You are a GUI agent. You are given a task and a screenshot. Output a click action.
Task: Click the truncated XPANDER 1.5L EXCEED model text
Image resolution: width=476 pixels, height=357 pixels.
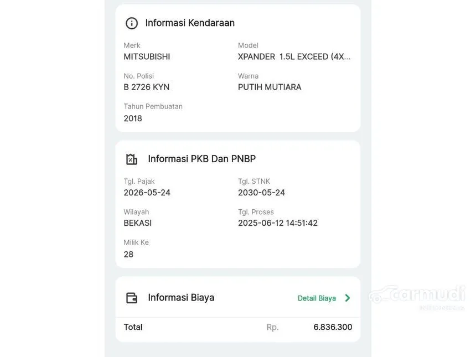tap(294, 57)
